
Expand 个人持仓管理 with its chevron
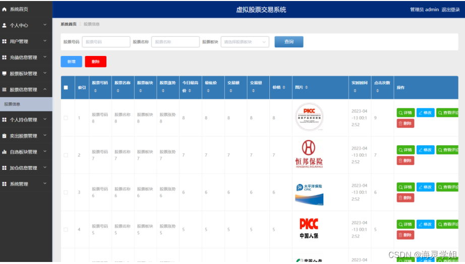click(x=45, y=119)
